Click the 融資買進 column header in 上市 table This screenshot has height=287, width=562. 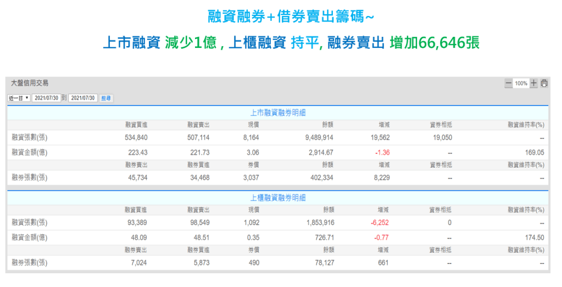point(136,124)
